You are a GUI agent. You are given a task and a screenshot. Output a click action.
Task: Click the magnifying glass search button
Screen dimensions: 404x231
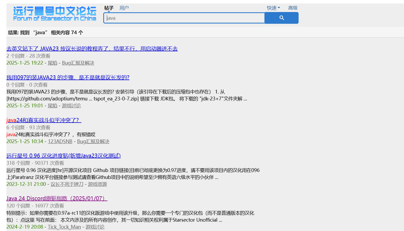[282, 18]
